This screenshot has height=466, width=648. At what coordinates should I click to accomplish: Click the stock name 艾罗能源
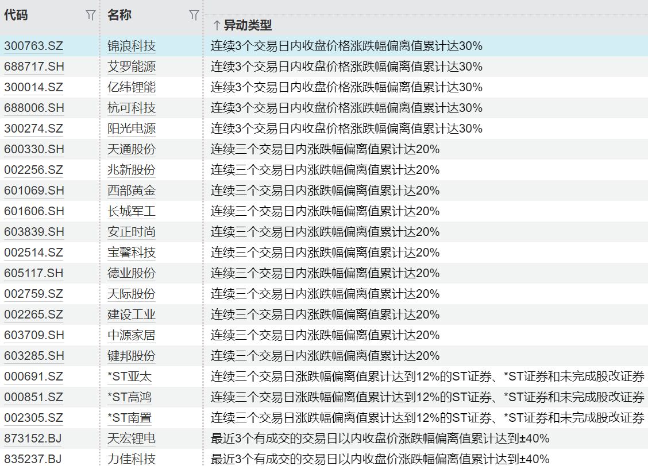[x=132, y=67]
